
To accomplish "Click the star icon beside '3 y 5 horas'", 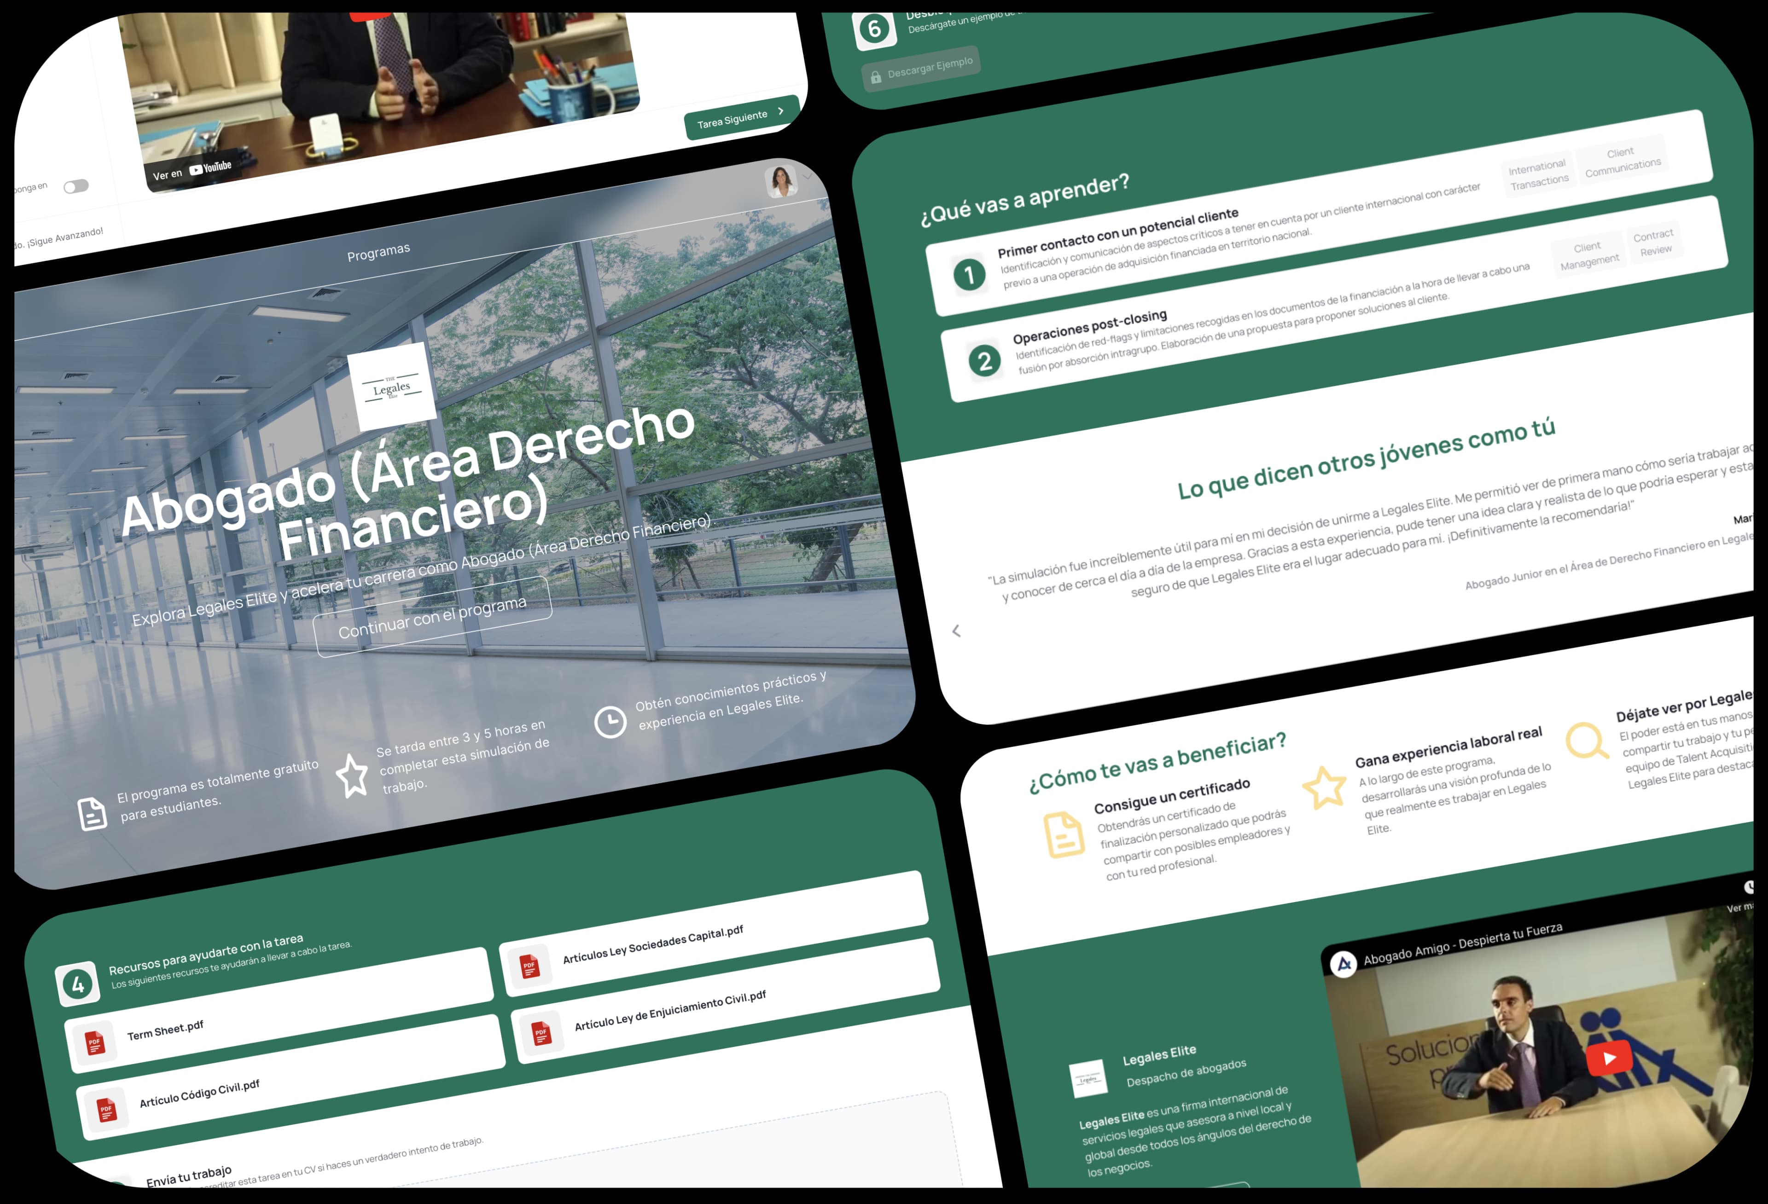I will (x=352, y=776).
